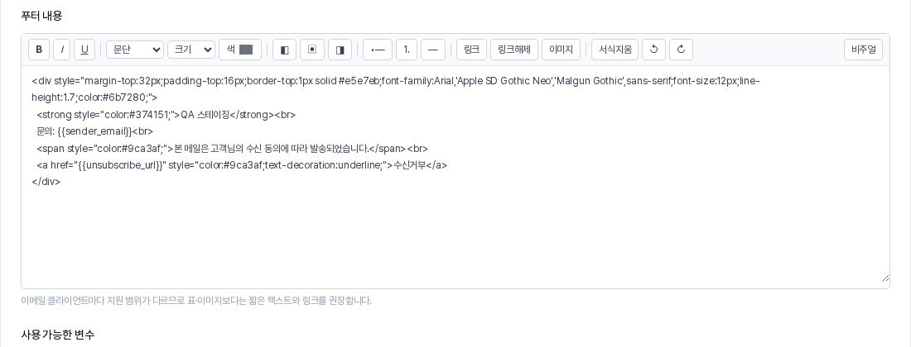This screenshot has height=347, width=911.
Task: Align text to the right
Action: pyautogui.click(x=340, y=50)
